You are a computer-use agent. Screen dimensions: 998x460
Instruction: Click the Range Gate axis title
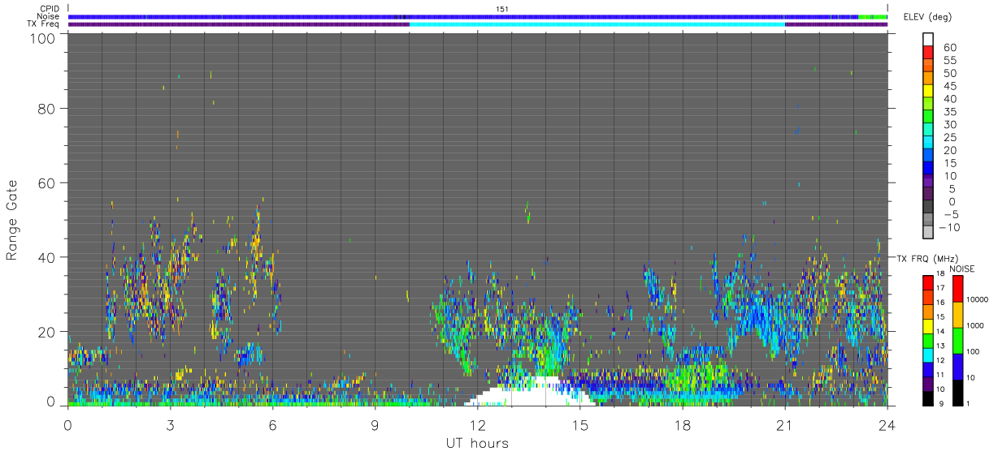click(x=12, y=219)
